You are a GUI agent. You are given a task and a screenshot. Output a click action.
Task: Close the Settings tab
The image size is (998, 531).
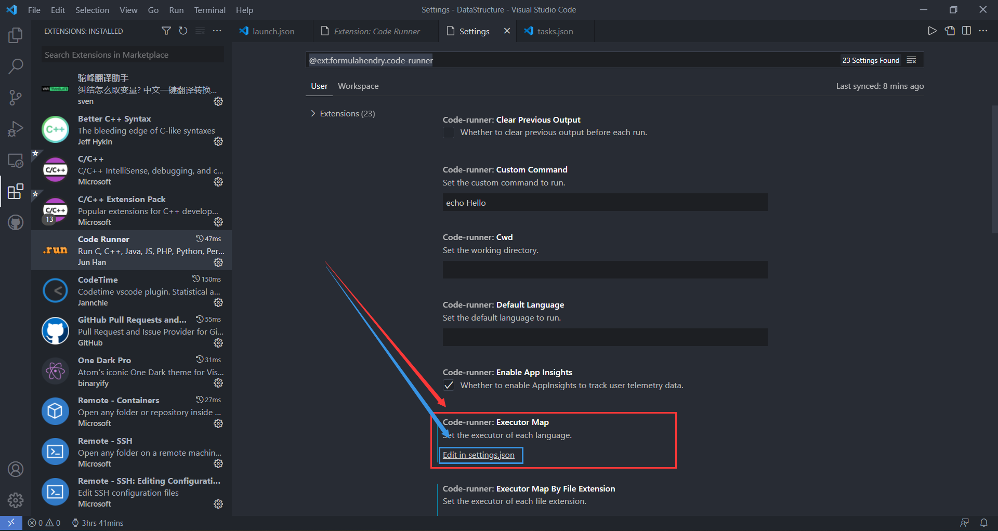click(507, 31)
